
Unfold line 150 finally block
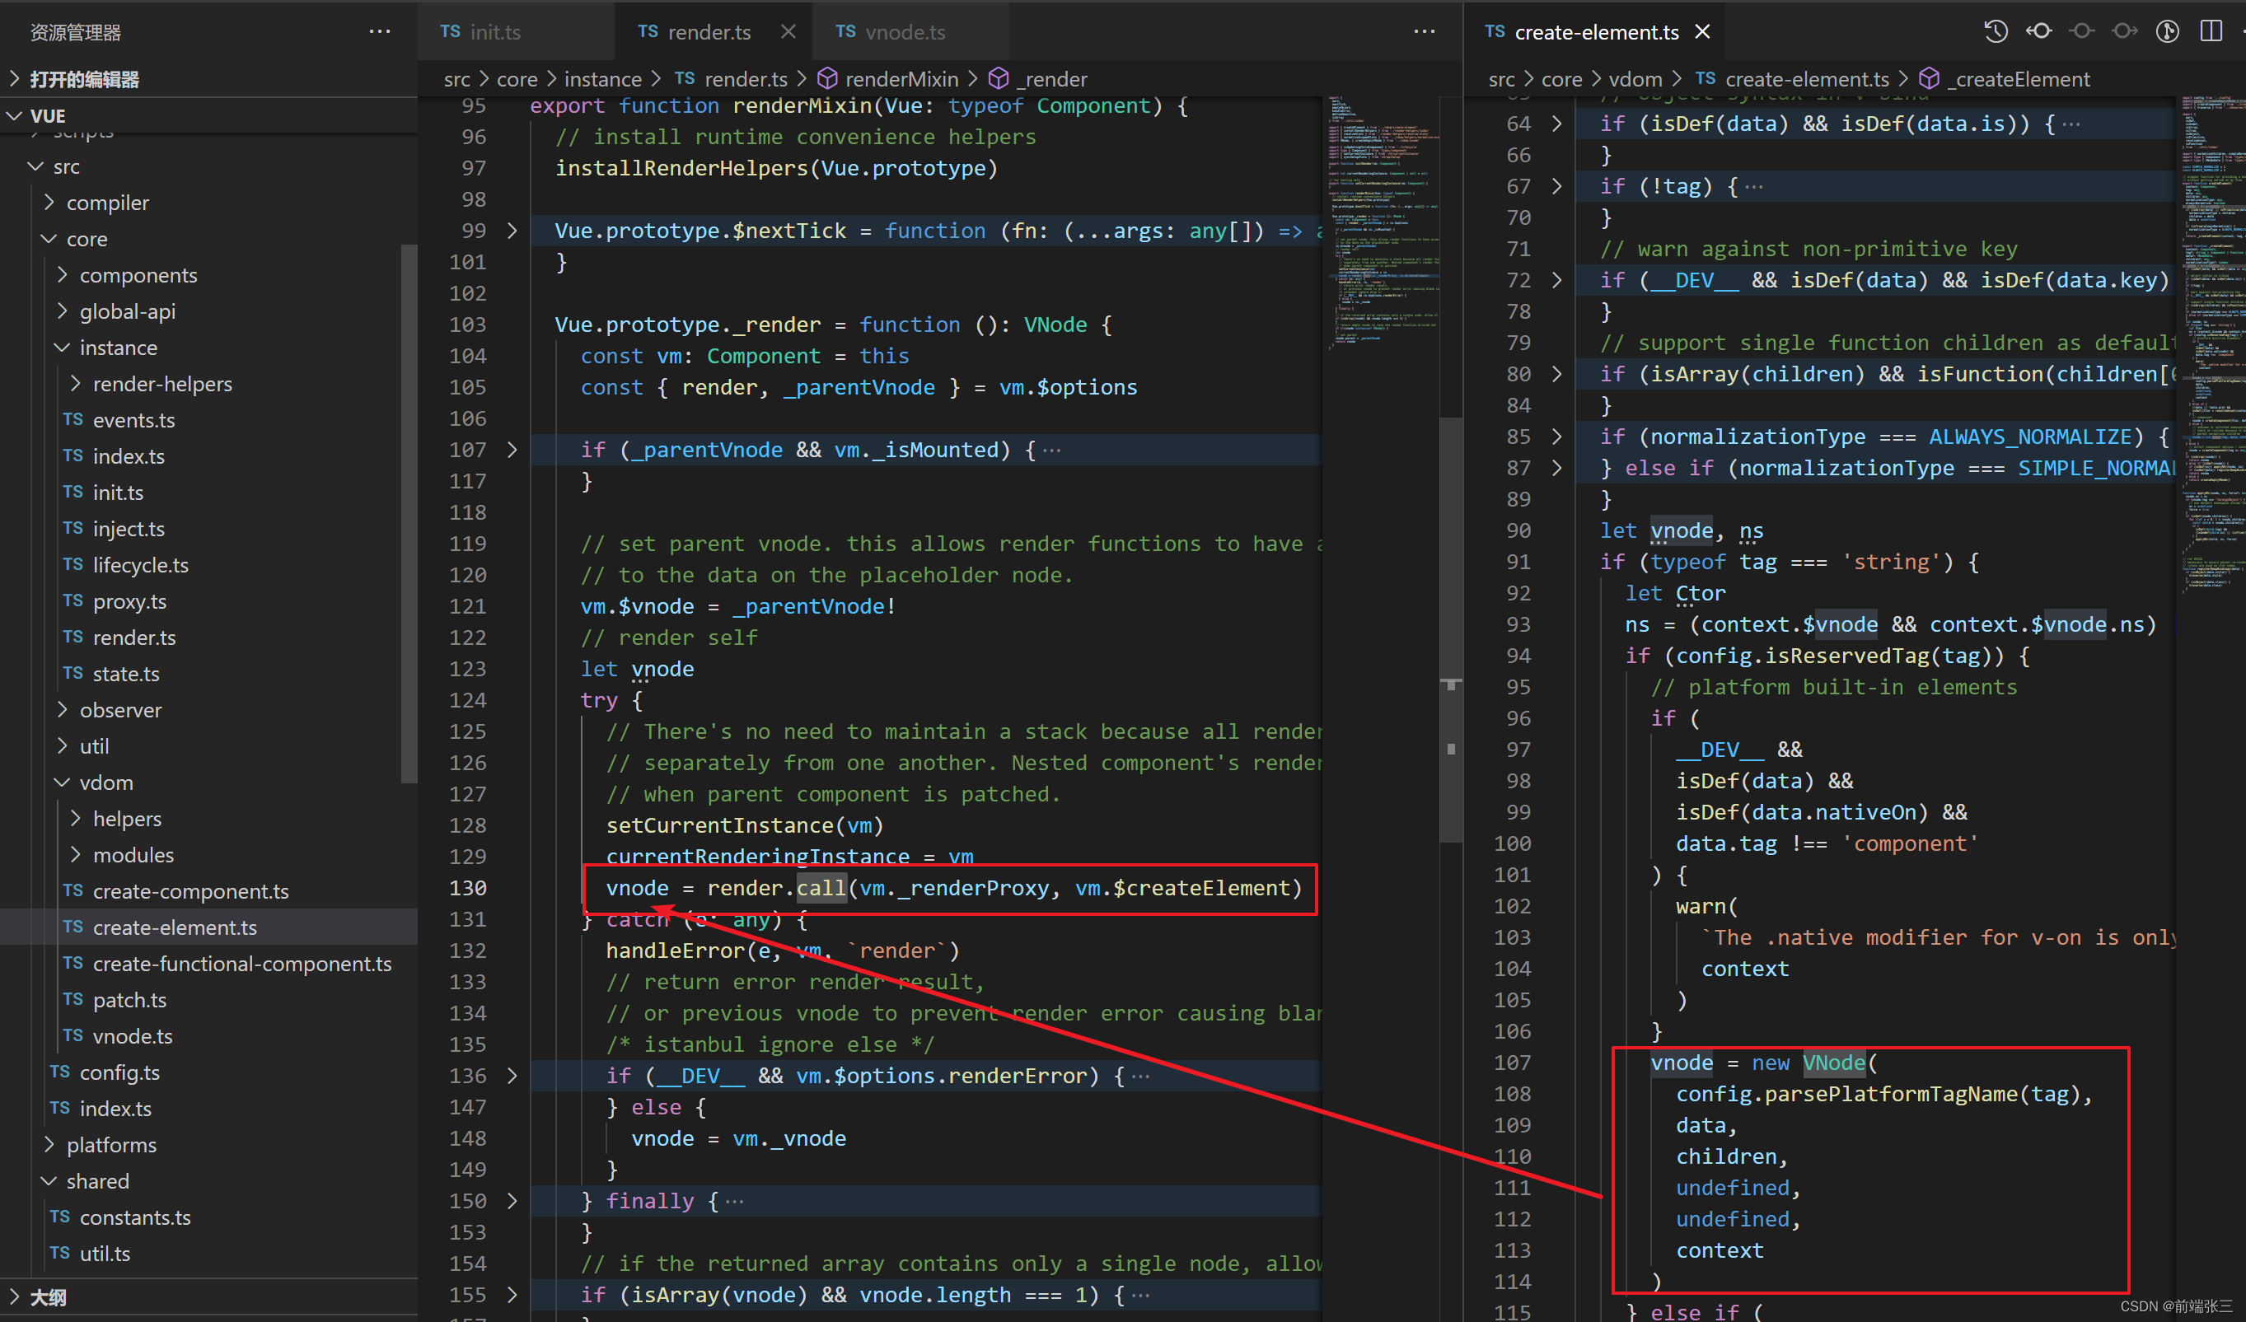pos(512,1201)
